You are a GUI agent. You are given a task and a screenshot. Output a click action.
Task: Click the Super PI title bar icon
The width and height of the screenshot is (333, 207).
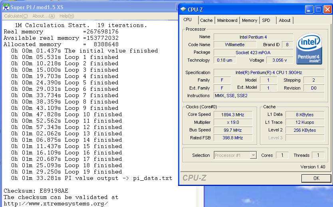(x=6, y=7)
